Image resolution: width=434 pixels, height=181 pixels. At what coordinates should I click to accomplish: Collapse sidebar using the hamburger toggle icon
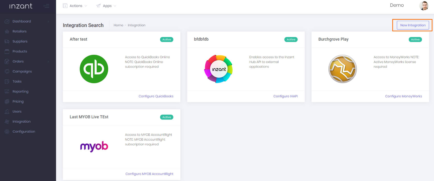tap(46, 6)
